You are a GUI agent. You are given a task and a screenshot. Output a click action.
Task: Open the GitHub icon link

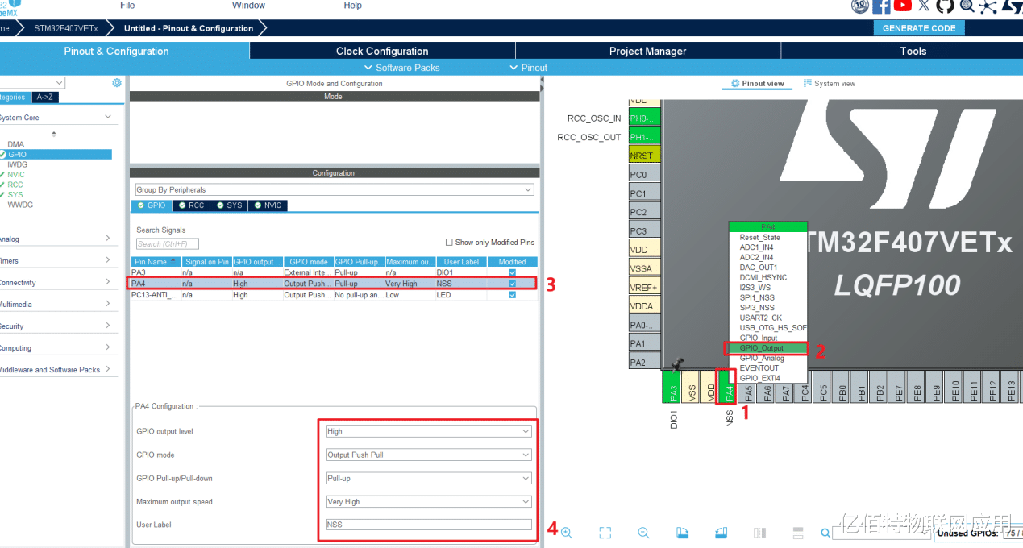click(x=945, y=6)
